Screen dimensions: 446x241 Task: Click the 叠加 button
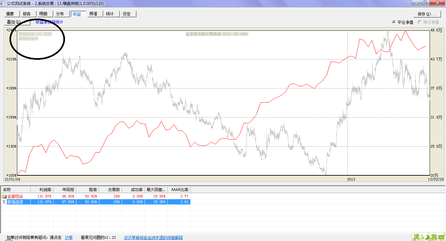pyautogui.click(x=17, y=22)
